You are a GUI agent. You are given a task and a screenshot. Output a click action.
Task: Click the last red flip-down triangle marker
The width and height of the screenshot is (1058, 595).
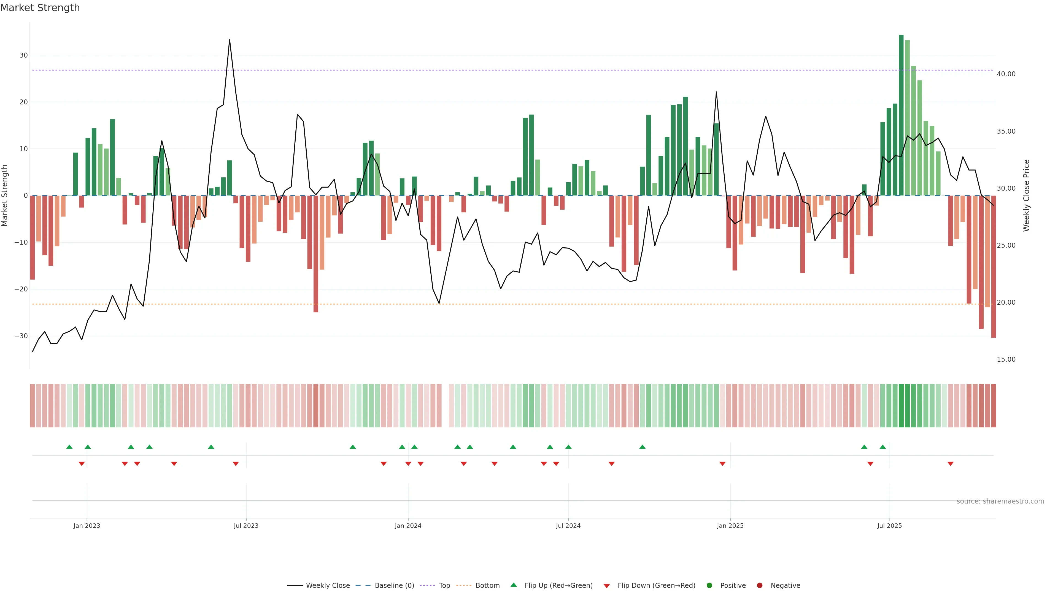pos(950,464)
